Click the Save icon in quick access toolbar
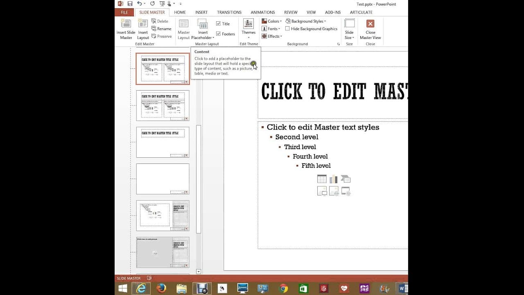Screen dimensions: 524x295 tap(130, 4)
